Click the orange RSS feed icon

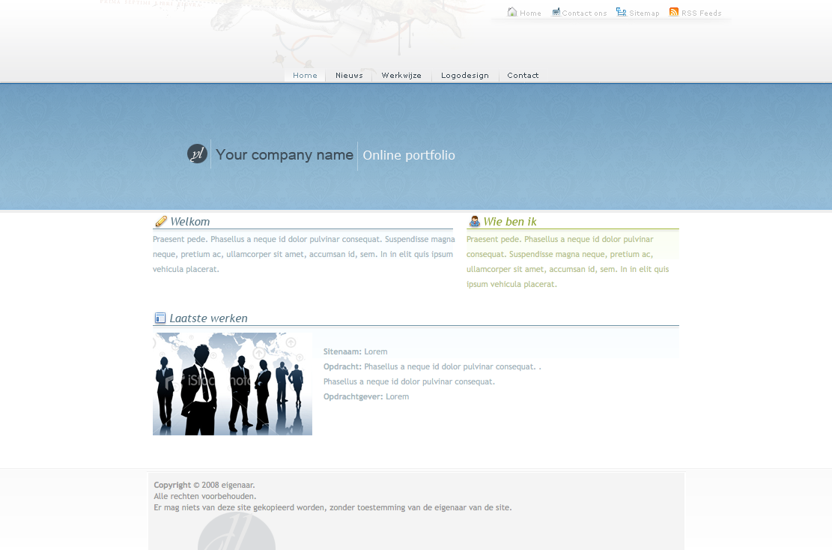pos(674,12)
